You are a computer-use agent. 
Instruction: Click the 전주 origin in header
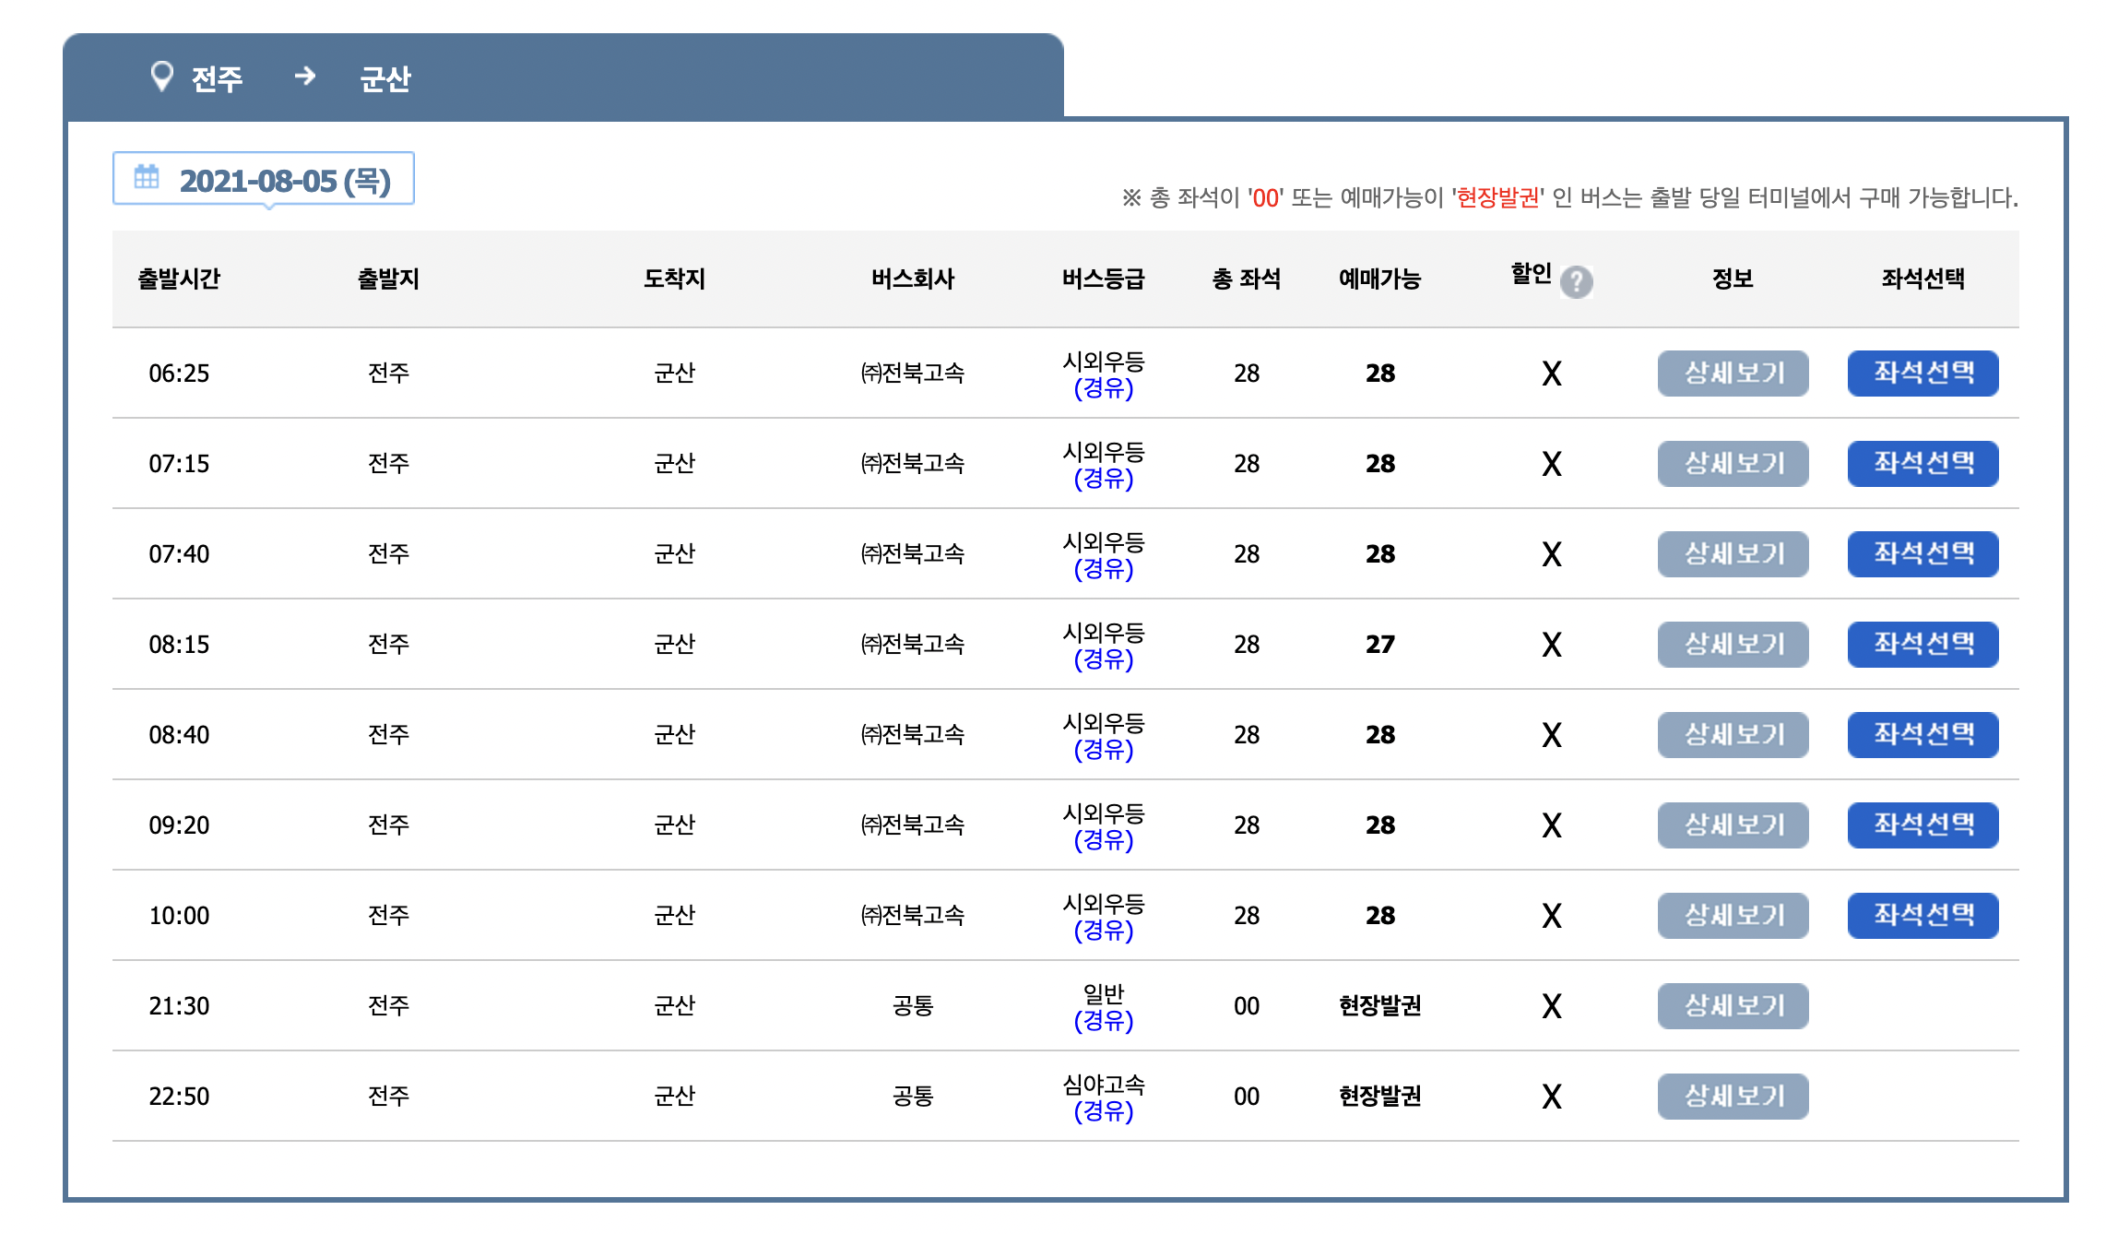tap(217, 78)
